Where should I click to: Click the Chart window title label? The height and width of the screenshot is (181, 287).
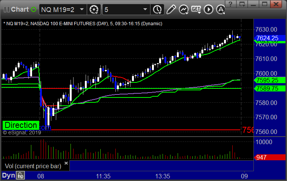[20, 9]
